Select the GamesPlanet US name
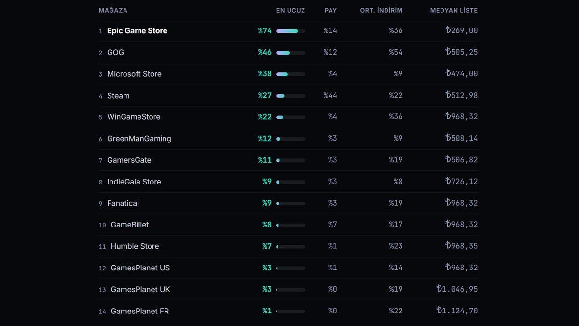This screenshot has height=326, width=579. [140, 268]
